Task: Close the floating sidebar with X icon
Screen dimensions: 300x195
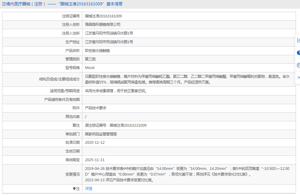Action: (298, 77)
